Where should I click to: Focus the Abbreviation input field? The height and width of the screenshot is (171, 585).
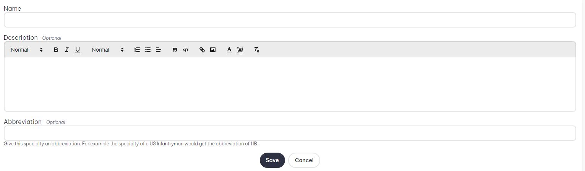(290, 133)
